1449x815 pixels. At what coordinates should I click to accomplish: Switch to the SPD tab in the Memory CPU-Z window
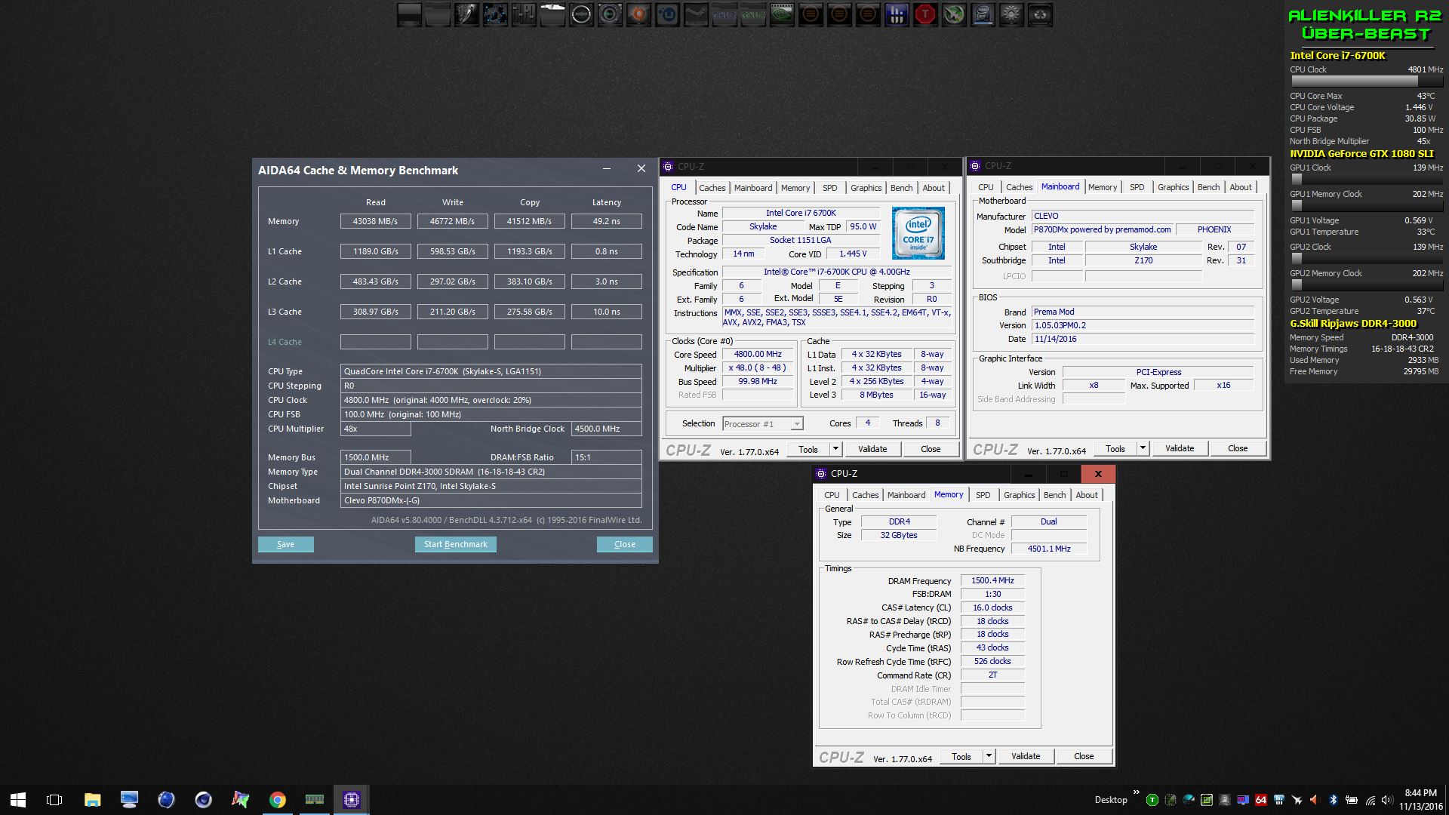tap(983, 495)
